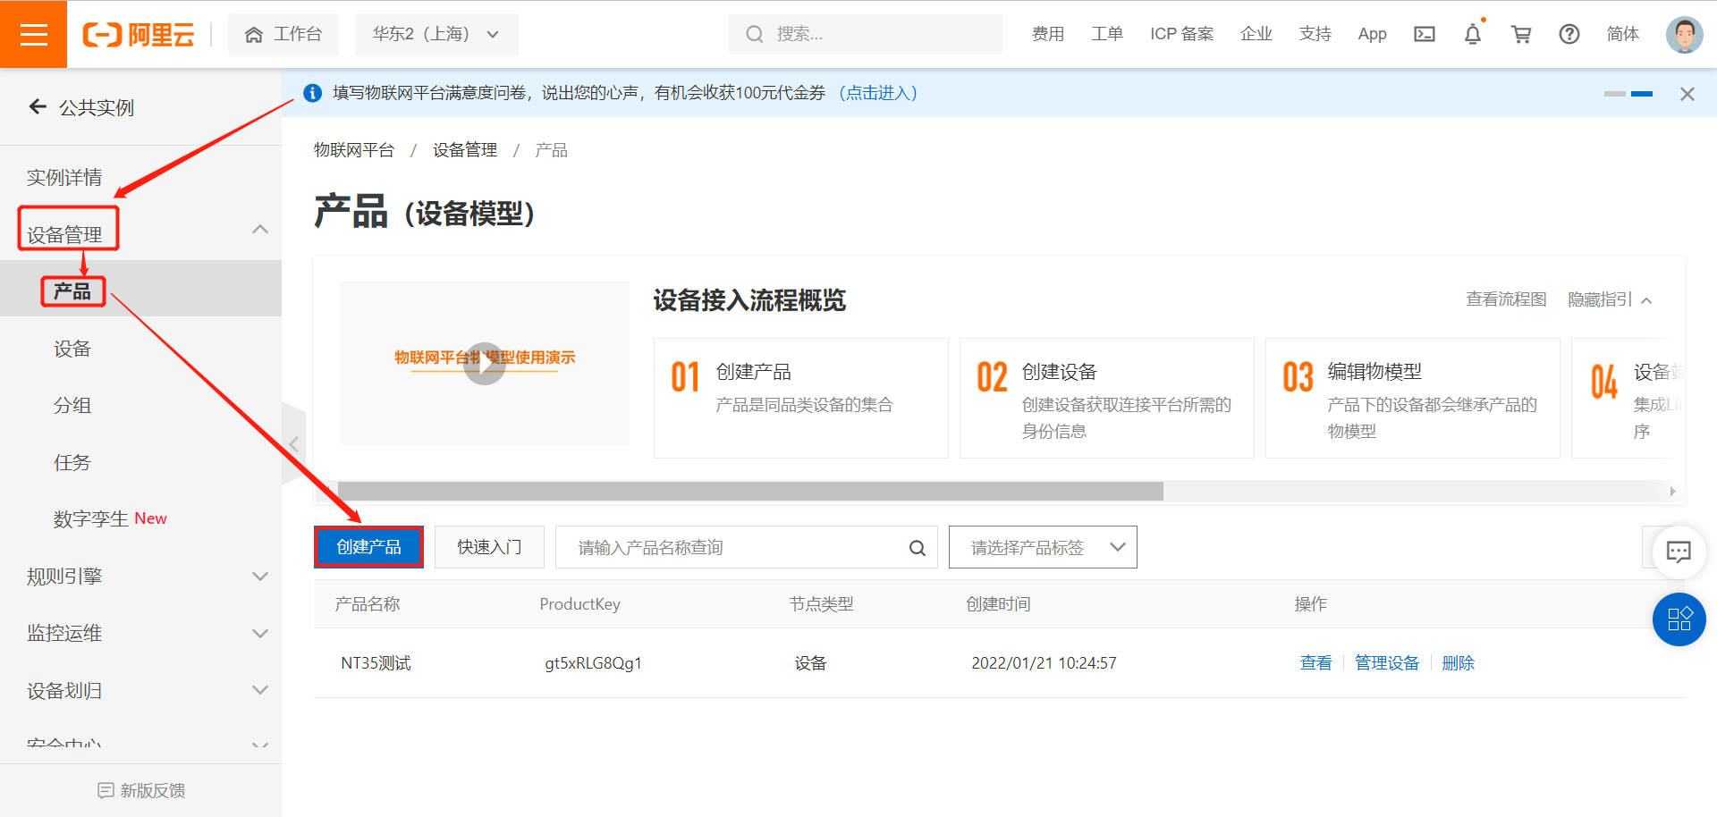Viewport: 1717px width, 817px height.
Task: Open the user avatar menu
Action: (x=1685, y=34)
